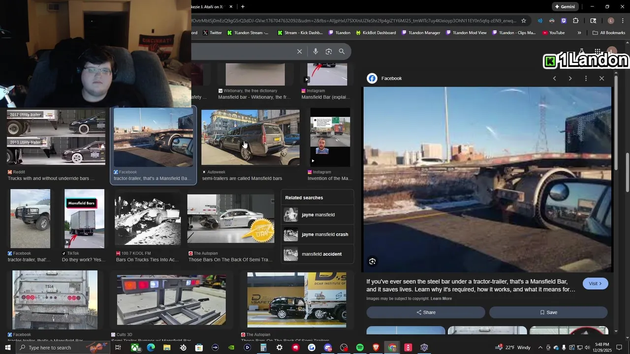Open Settings gear from the taskbar
This screenshot has height=354, width=630.
coord(280,348)
